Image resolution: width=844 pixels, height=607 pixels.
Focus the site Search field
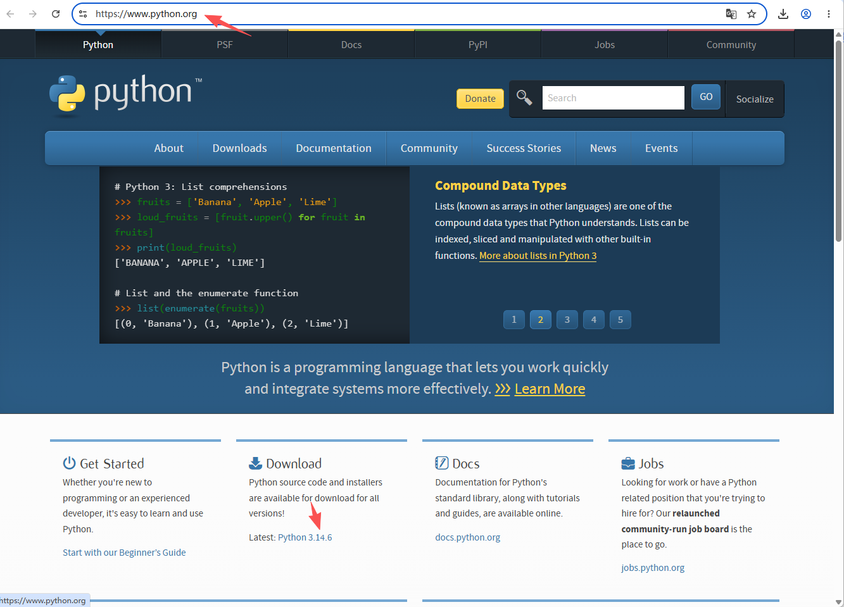614,97
